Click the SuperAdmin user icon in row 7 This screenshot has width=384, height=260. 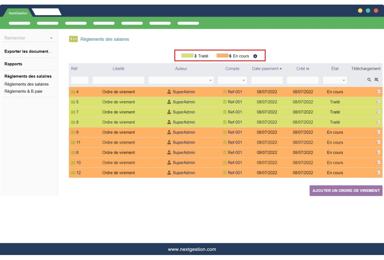point(169,112)
